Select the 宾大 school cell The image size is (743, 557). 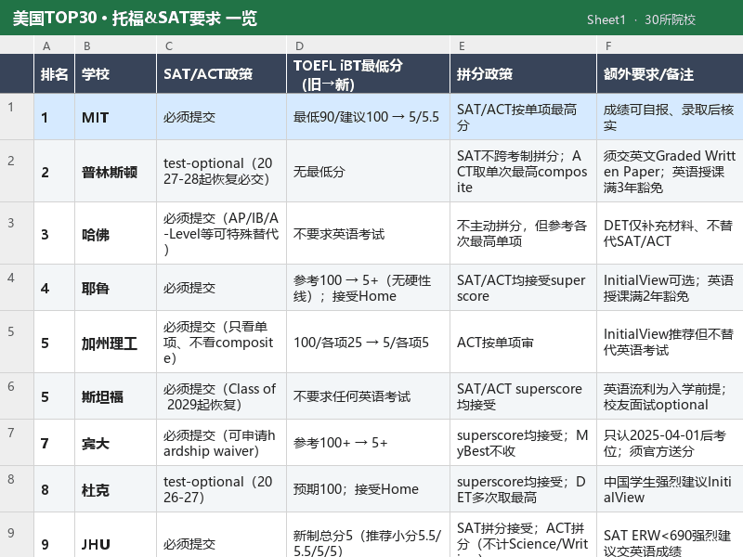coord(115,443)
